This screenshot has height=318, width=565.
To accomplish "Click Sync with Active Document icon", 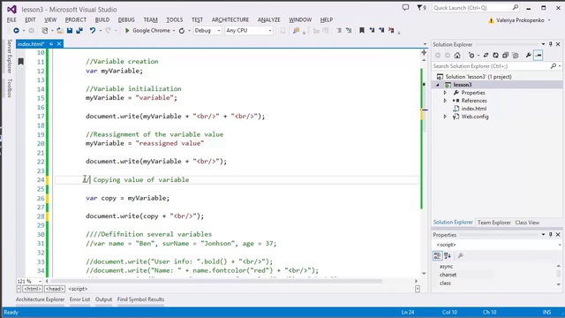I will (x=486, y=55).
